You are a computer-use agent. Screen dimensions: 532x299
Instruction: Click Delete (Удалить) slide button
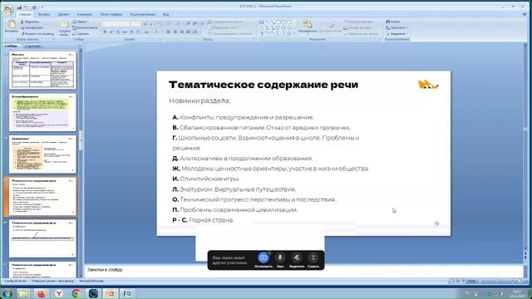click(x=81, y=34)
